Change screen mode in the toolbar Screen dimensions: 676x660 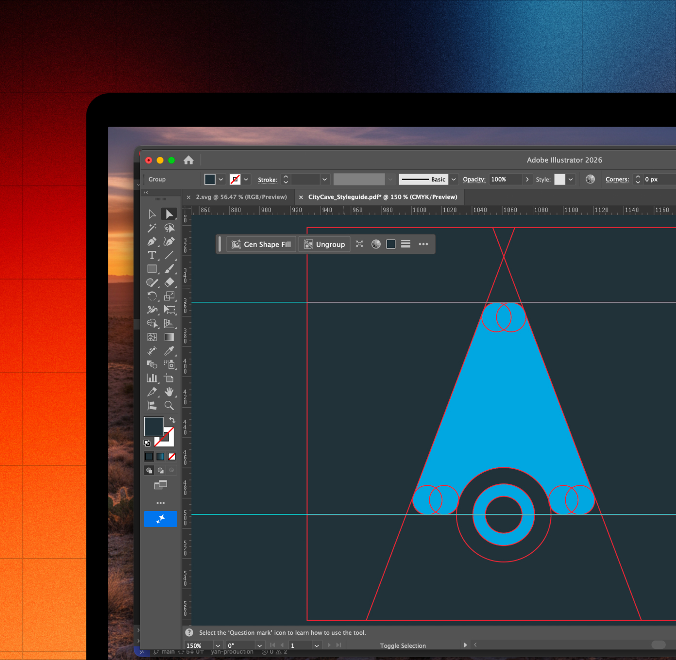161,485
